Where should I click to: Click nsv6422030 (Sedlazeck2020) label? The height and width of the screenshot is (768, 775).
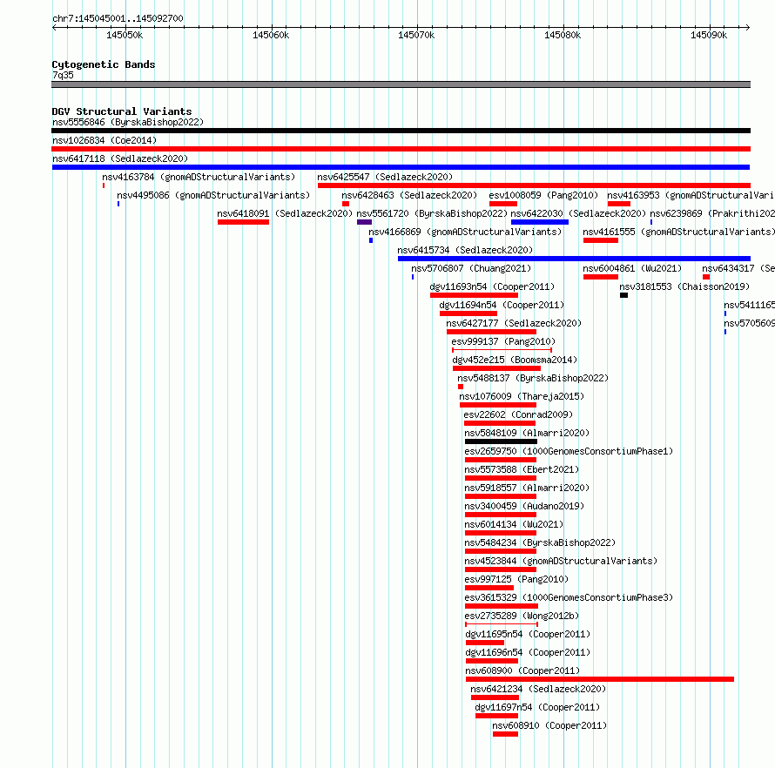tap(578, 213)
